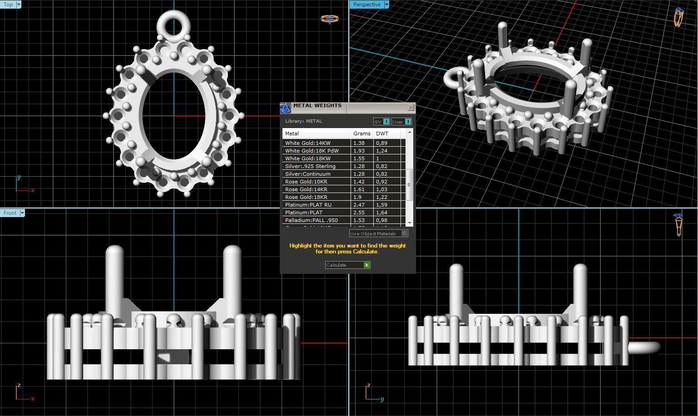Toggle the GV library switch
Screen dimensions: 698x416
pyautogui.click(x=381, y=122)
